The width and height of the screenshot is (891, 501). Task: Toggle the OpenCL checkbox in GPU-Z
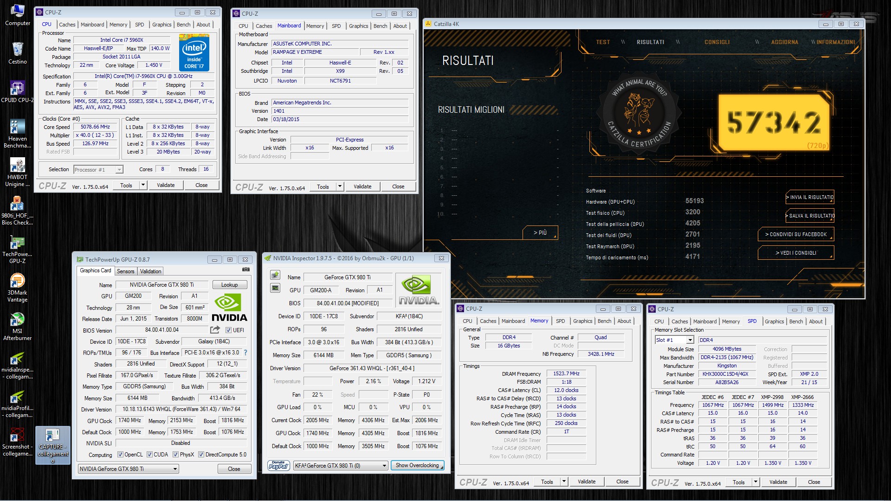[x=121, y=455]
